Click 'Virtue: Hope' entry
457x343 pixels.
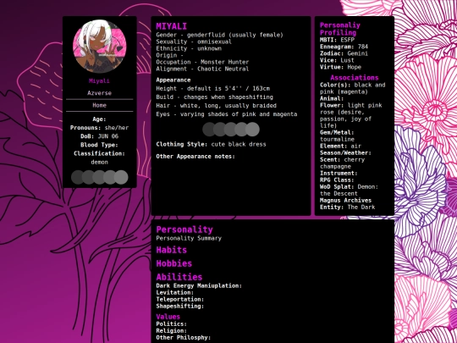pos(341,67)
